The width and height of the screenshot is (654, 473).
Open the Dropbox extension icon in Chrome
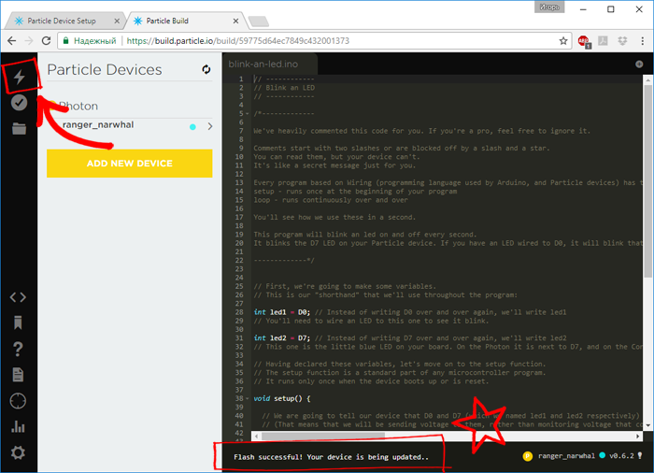[622, 41]
